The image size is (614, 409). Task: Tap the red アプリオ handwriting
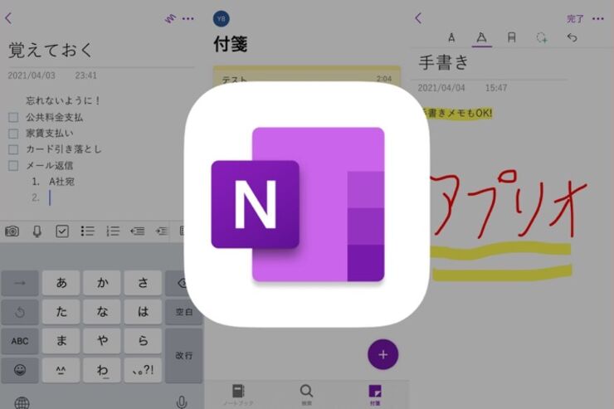(x=509, y=203)
